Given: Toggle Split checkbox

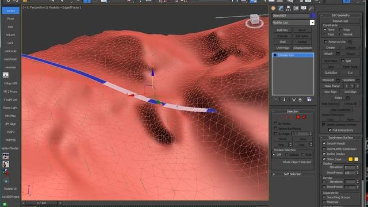Looking at the screenshot, I should pos(343,61).
